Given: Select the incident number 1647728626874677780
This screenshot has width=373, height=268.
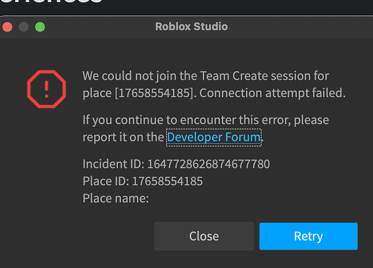Looking at the screenshot, I should (x=208, y=164).
